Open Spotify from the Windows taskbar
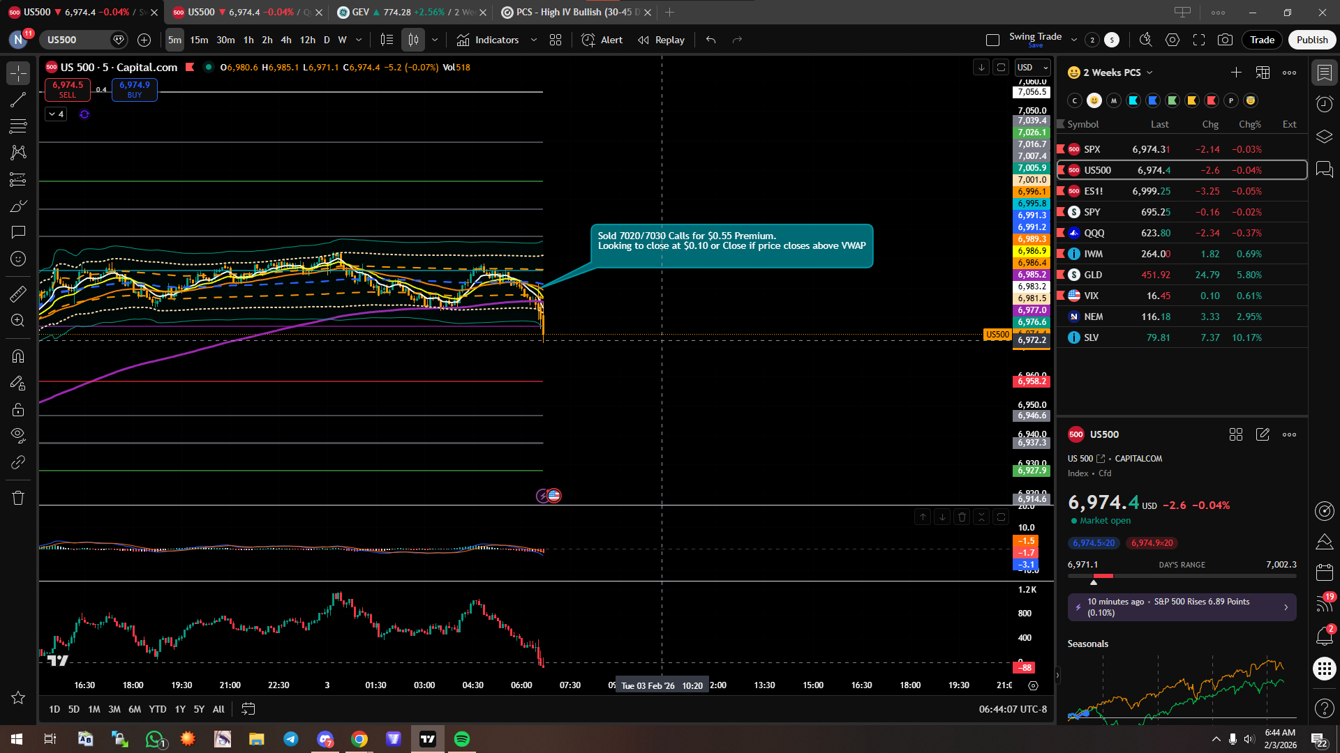Image resolution: width=1340 pixels, height=753 pixels. click(x=462, y=739)
